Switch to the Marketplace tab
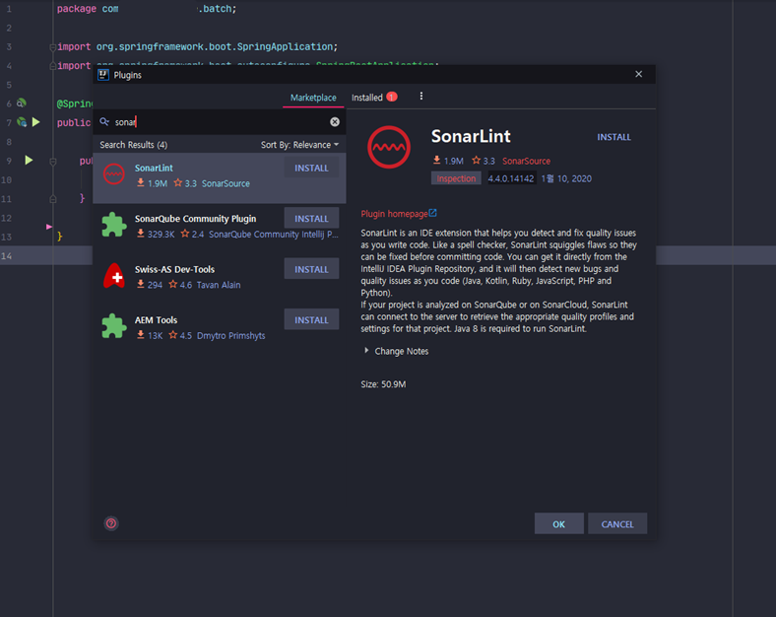Viewport: 776px width, 617px height. (313, 98)
